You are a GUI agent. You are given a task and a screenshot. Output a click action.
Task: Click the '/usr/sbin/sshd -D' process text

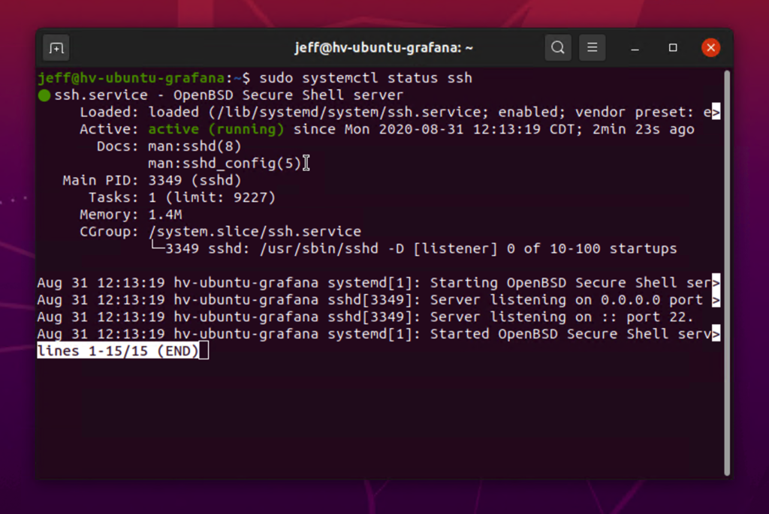tap(331, 248)
